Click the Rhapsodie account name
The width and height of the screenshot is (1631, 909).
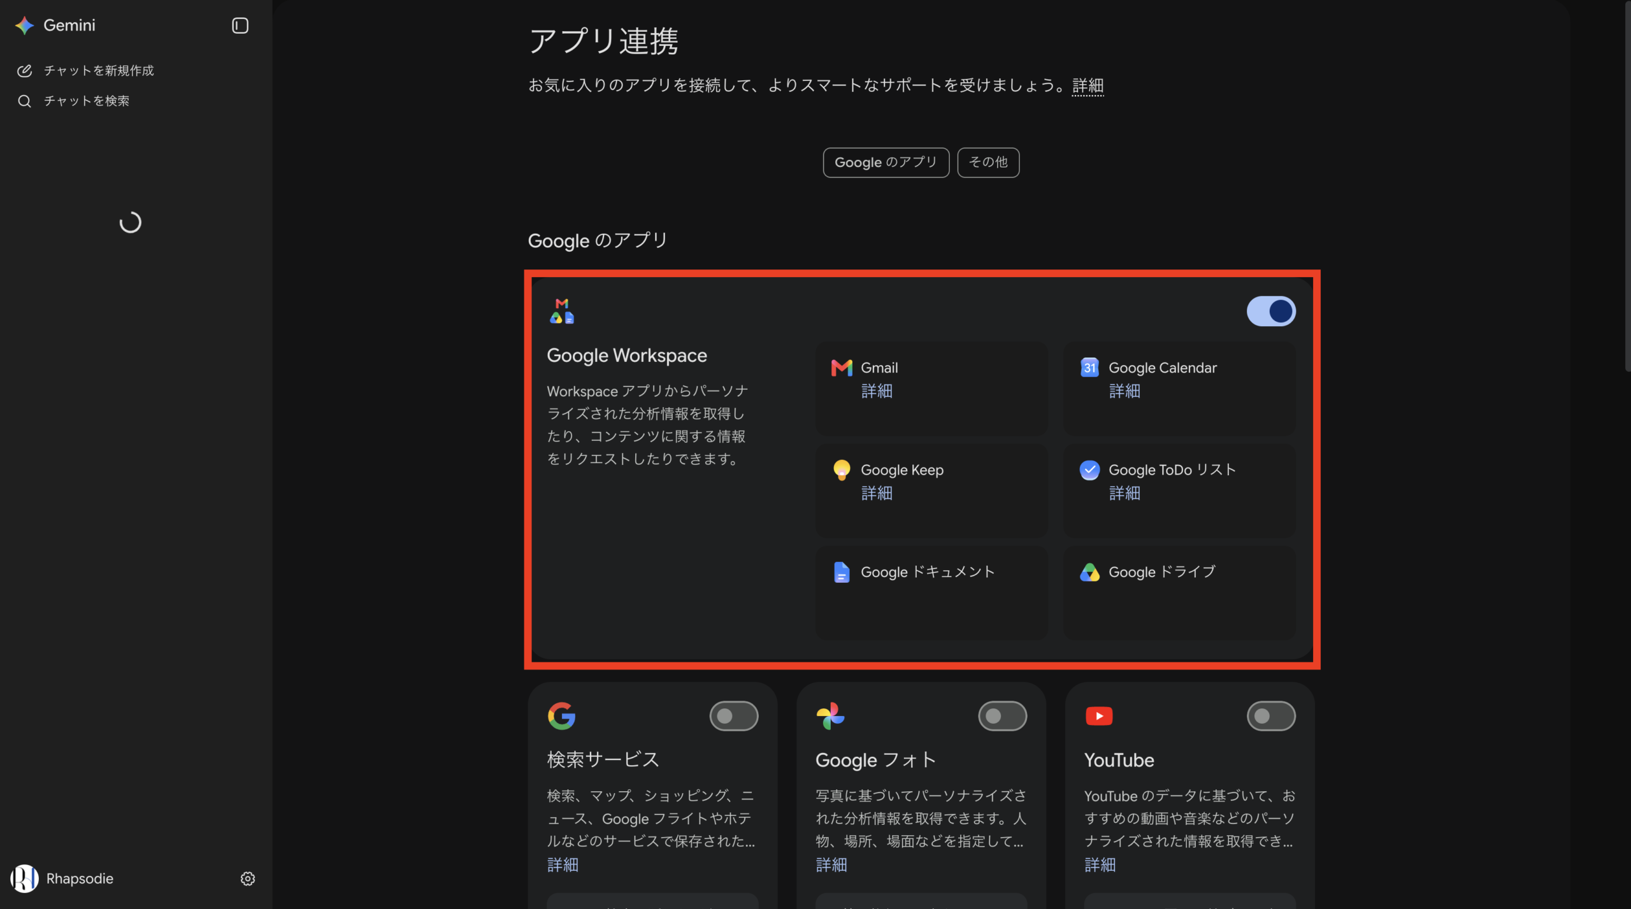click(x=80, y=879)
